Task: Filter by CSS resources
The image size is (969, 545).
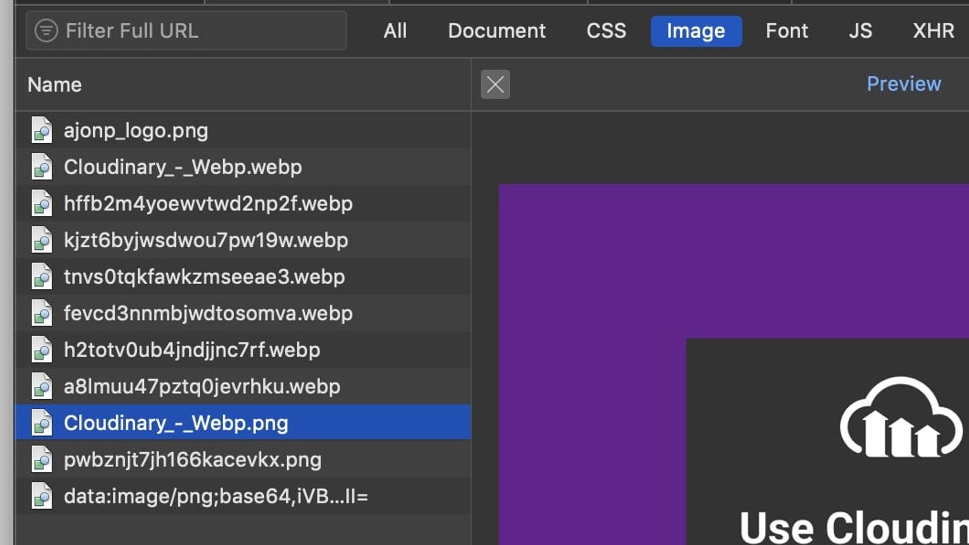Action: point(606,31)
